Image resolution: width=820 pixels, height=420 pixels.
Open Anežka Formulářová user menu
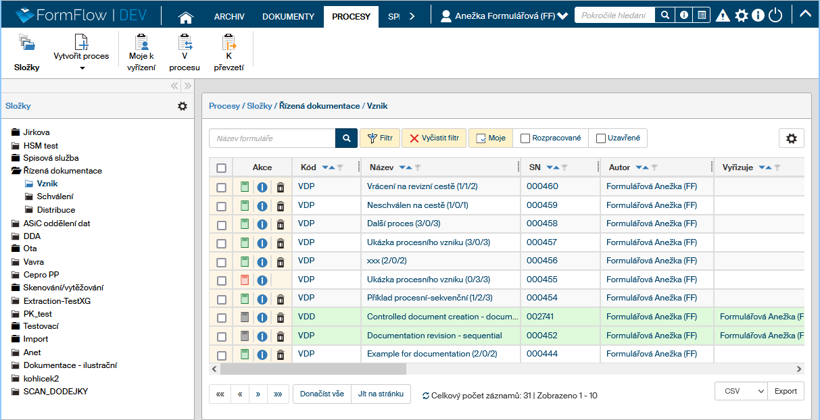click(x=504, y=16)
